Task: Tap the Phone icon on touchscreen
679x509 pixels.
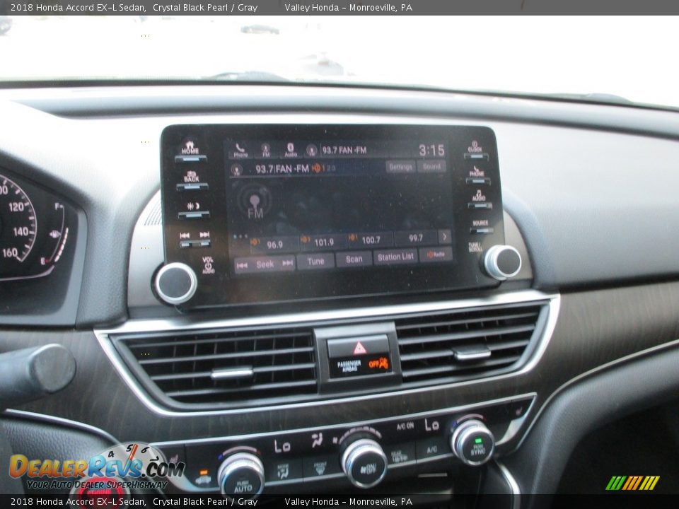Action: (x=240, y=150)
